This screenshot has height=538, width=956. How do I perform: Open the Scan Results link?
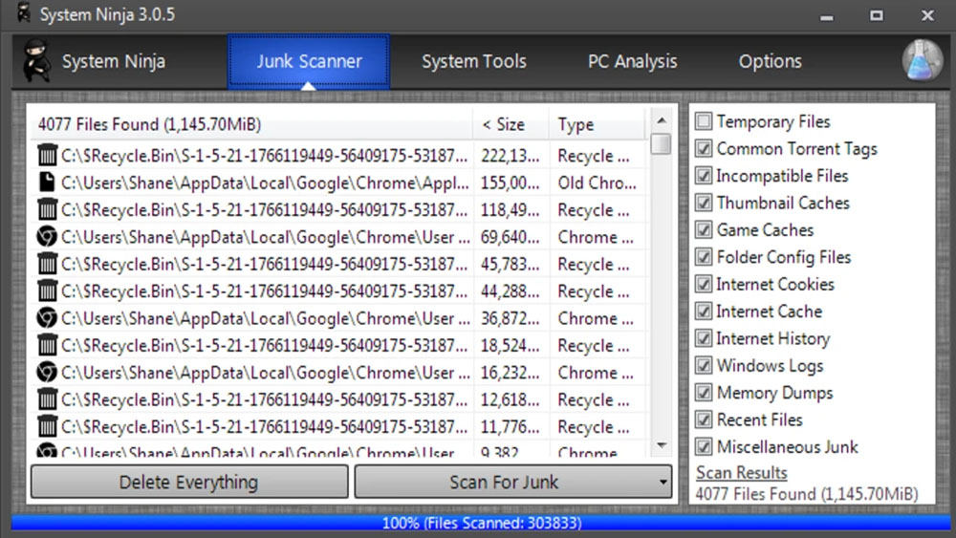741,473
